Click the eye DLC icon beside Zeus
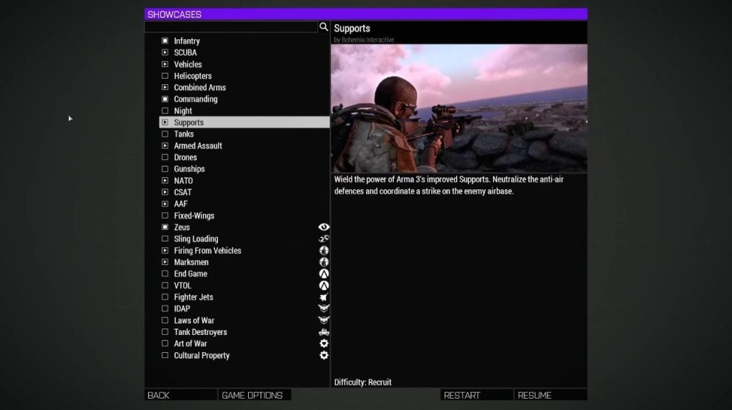Screen dimensions: 732x410 pos(324,227)
